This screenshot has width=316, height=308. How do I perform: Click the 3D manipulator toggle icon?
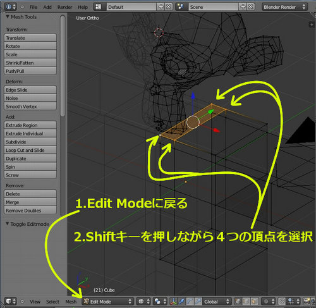pos(174,302)
